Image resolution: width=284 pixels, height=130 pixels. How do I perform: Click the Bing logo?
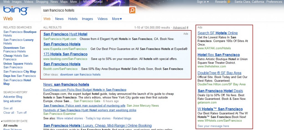pos(16,11)
